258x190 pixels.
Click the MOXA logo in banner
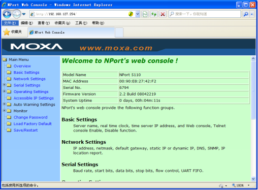(x=37, y=47)
